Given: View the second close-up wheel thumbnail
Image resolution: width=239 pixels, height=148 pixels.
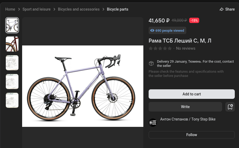Looking at the screenshot, I should click(12, 44).
